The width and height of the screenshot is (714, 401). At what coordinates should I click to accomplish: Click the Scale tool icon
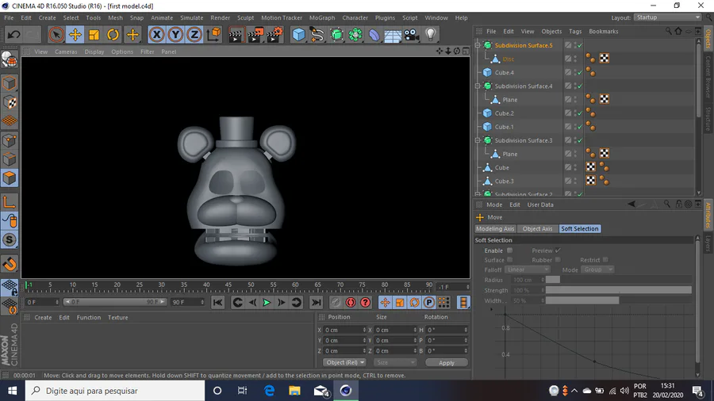click(x=94, y=34)
